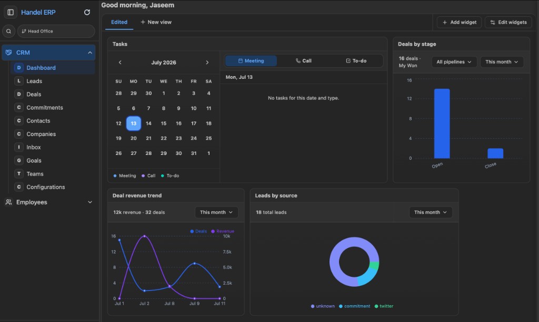
Task: Open search with the magnifier icon
Action: point(8,31)
